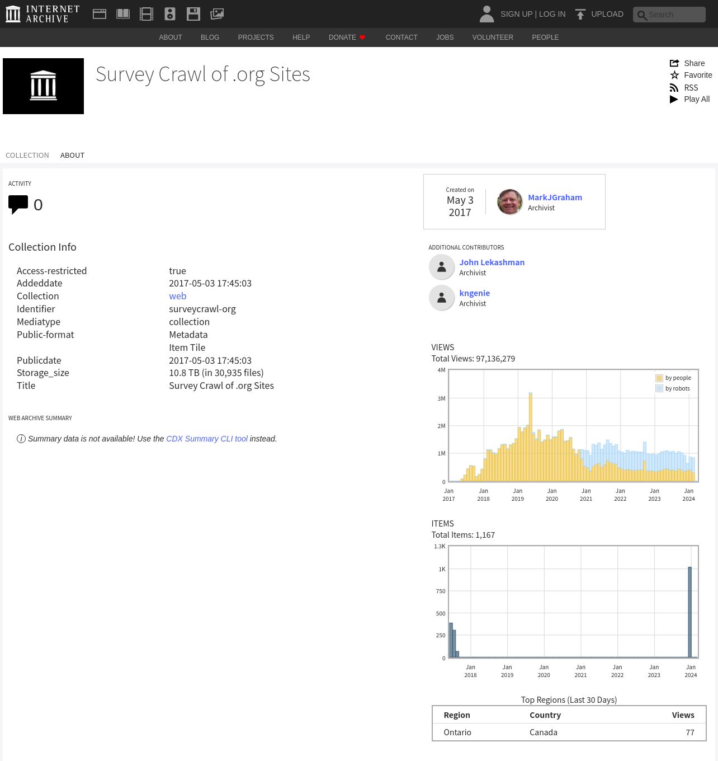718x761 pixels.
Task: Click the collection thumbnail image
Action: coord(43,86)
